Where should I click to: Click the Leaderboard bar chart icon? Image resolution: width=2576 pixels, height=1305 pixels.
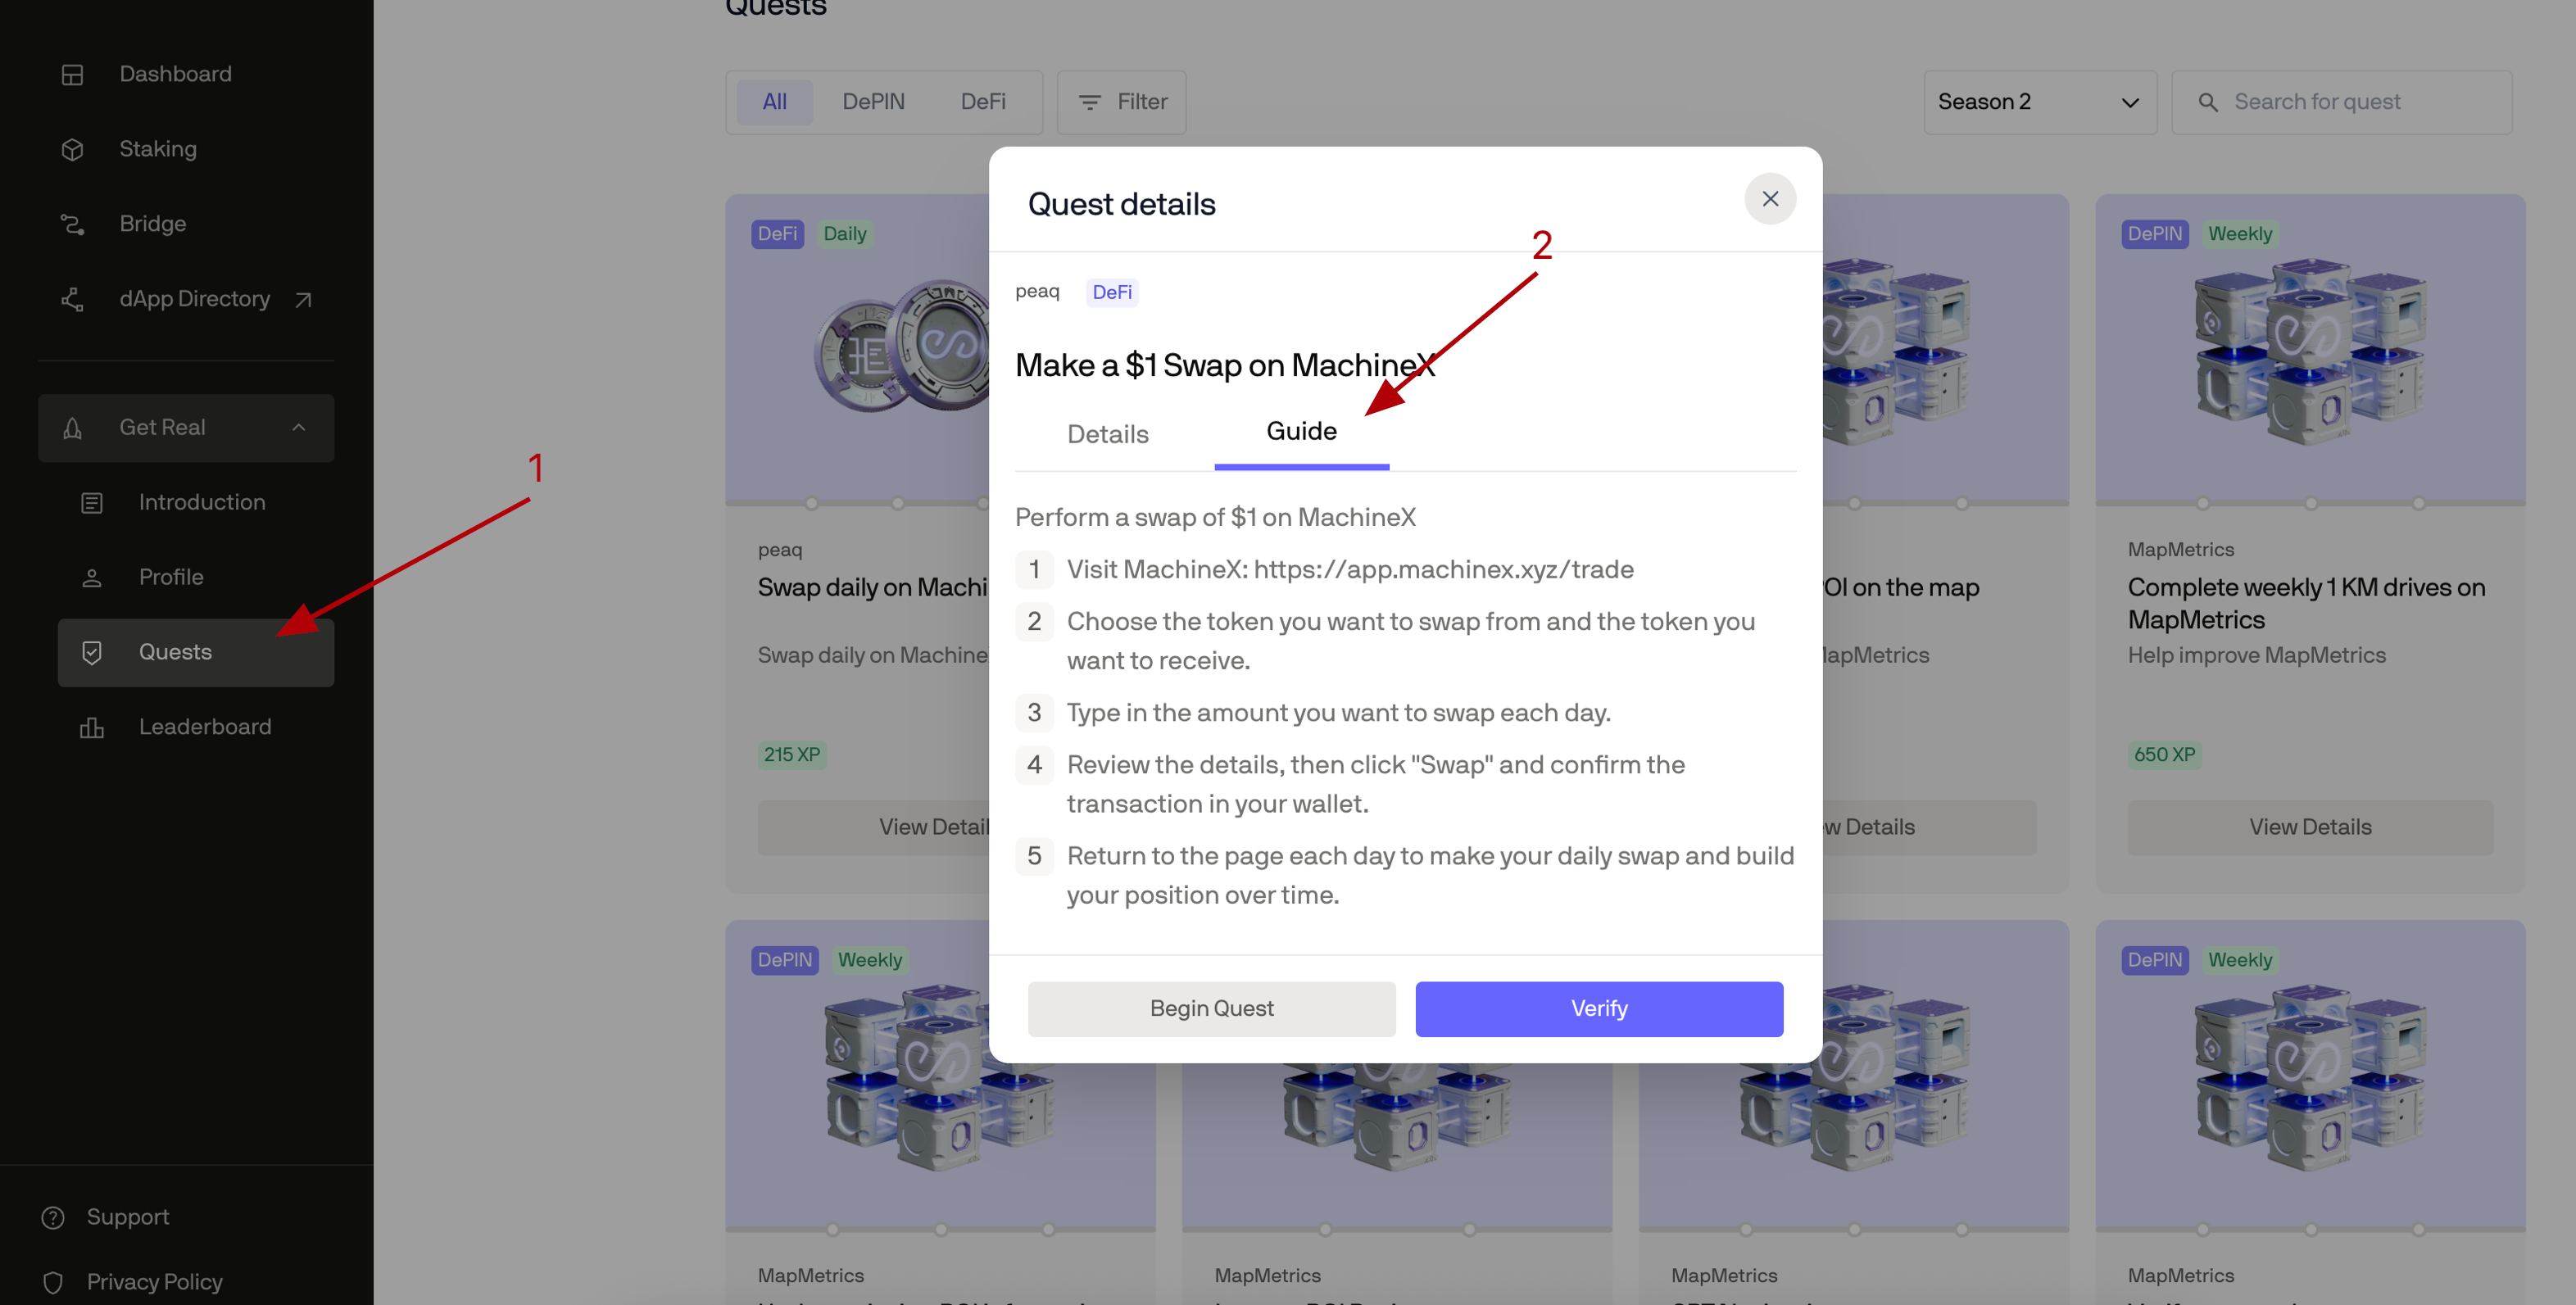[x=91, y=727]
